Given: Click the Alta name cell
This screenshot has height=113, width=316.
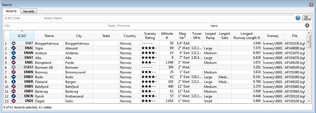Looking at the screenshot, I should (x=49, y=58).
